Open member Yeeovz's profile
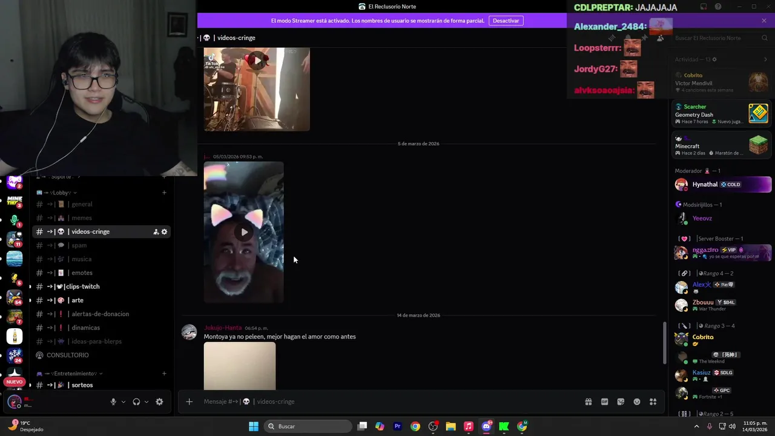Image resolution: width=775 pixels, height=436 pixels. point(722,218)
